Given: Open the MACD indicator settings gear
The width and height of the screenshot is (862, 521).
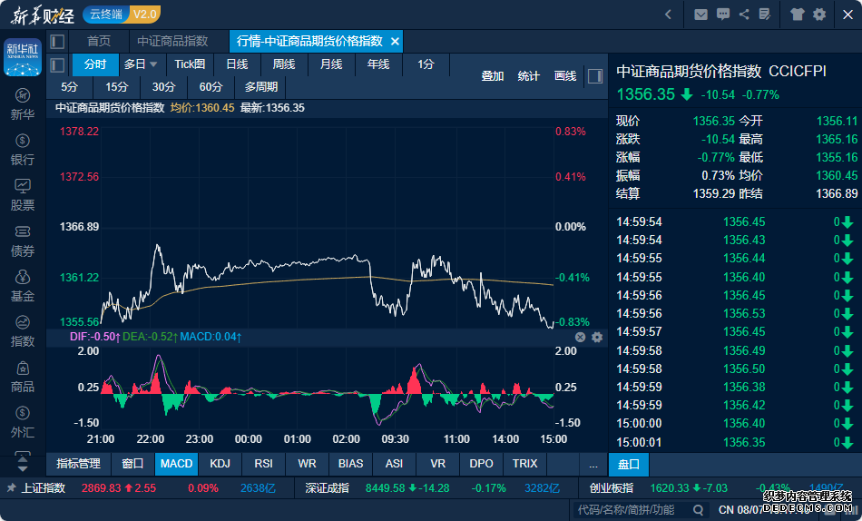Looking at the screenshot, I should 597,337.
